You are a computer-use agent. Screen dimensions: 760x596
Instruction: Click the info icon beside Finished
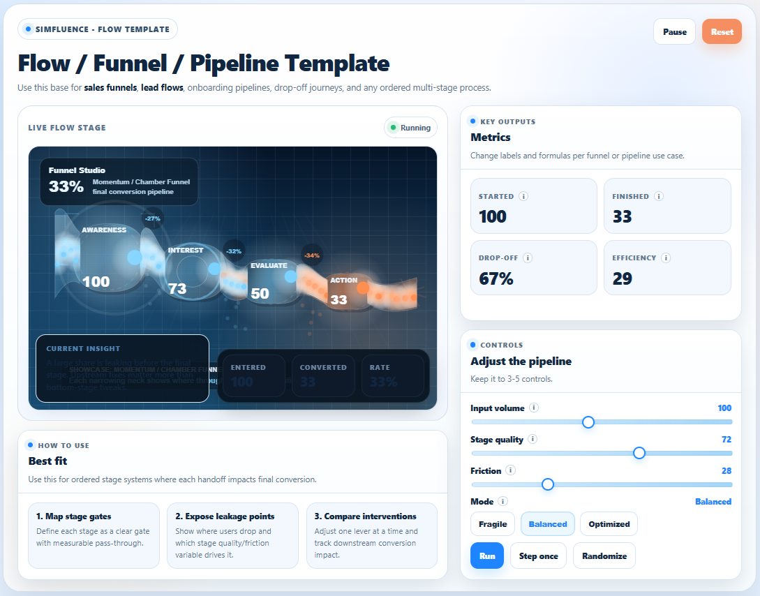[659, 197]
